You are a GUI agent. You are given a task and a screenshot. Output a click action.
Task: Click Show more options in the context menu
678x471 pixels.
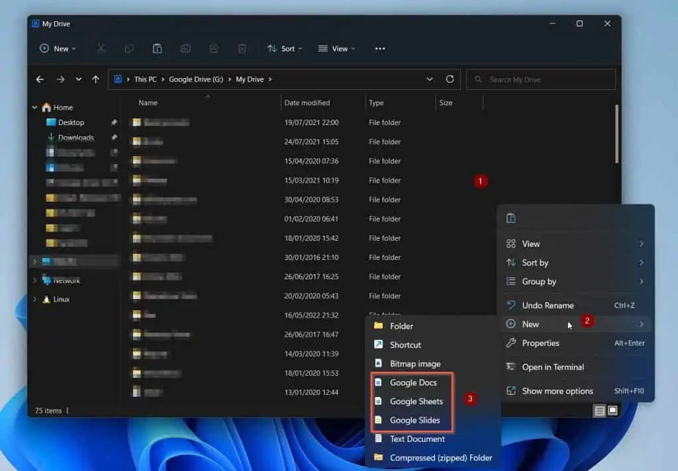(x=575, y=391)
